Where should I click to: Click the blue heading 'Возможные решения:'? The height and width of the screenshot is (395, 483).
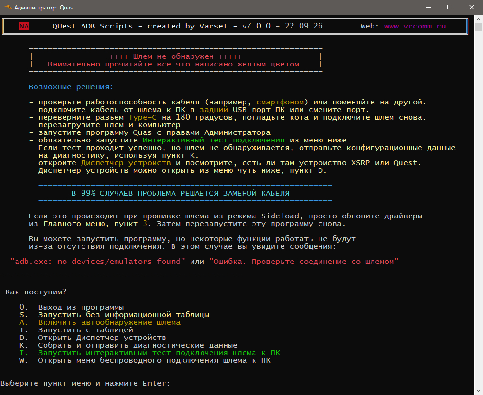pyautogui.click(x=71, y=87)
